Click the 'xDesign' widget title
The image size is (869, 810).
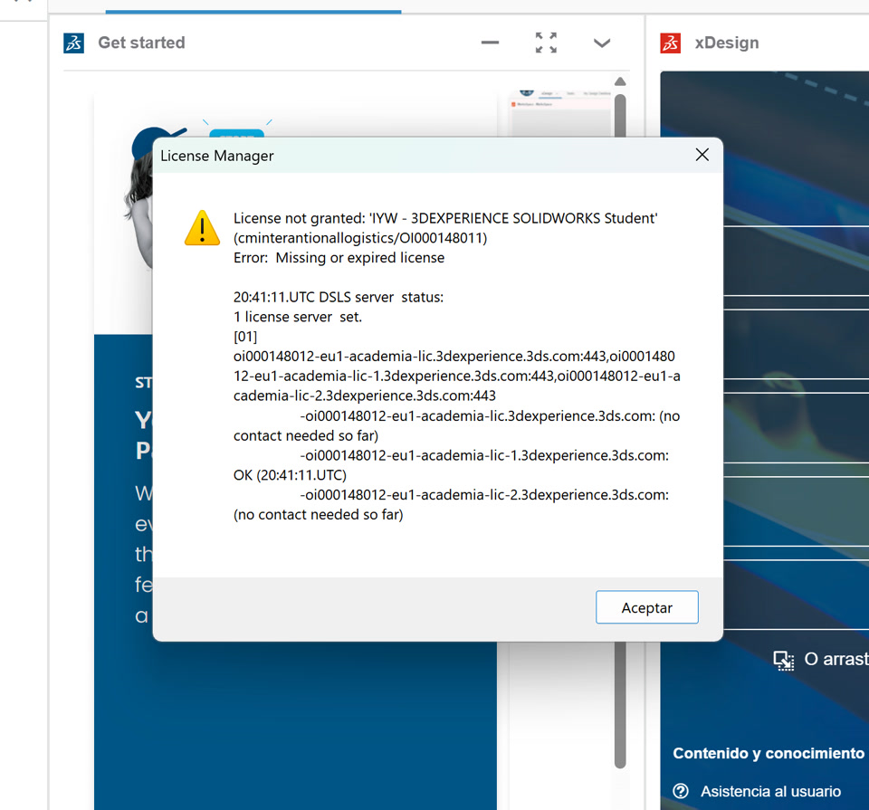coord(727,43)
